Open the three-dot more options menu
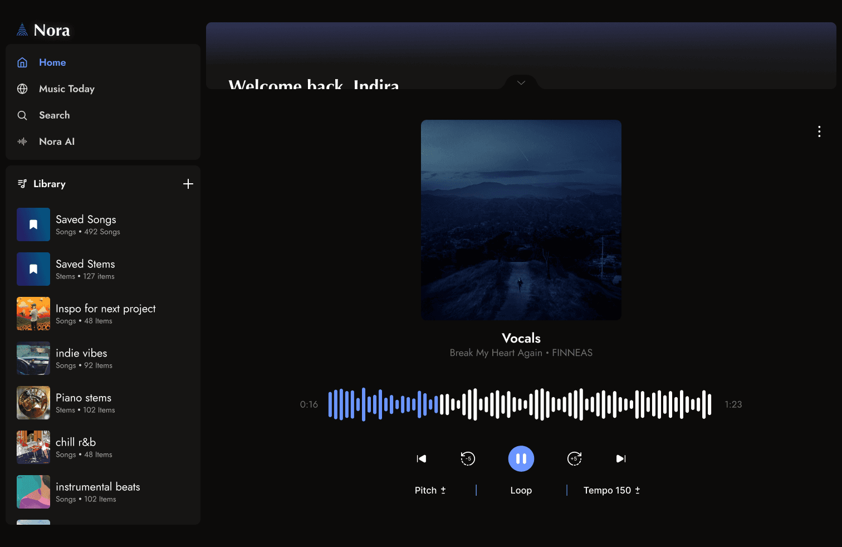This screenshot has width=842, height=547. [x=819, y=131]
